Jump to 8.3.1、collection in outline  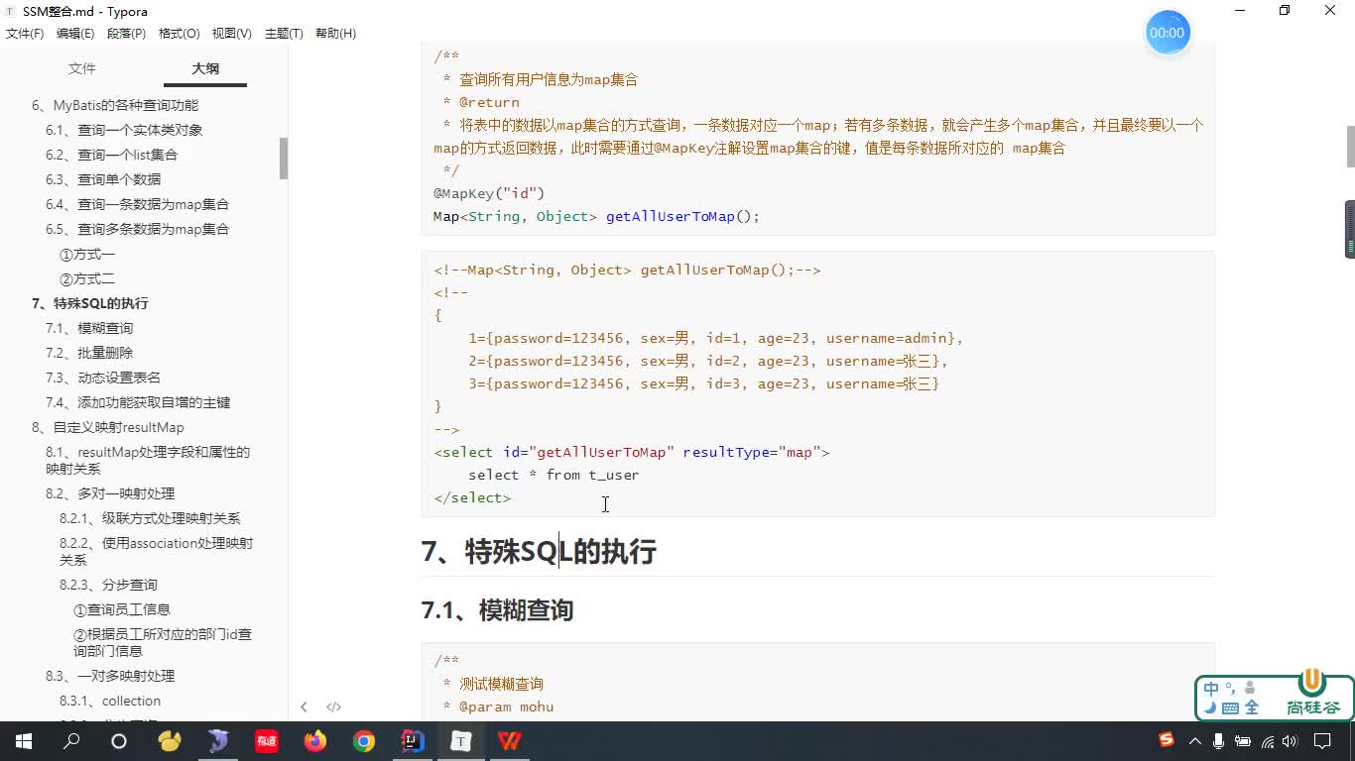click(110, 701)
